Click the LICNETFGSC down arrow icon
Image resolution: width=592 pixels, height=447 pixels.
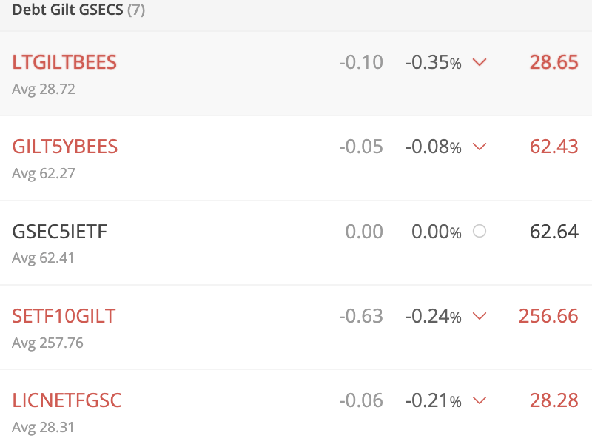480,401
